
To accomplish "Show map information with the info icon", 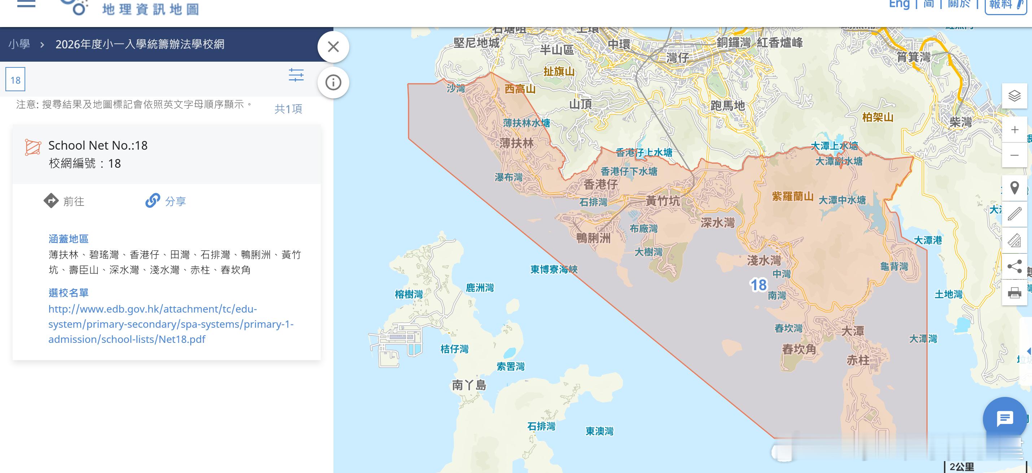I will pos(333,83).
